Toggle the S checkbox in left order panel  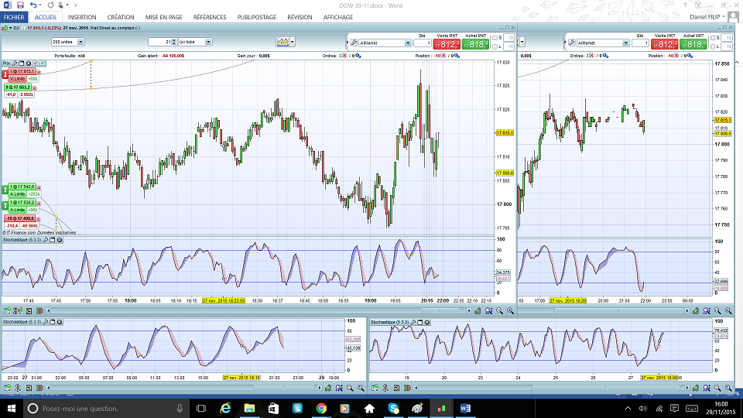495,37
